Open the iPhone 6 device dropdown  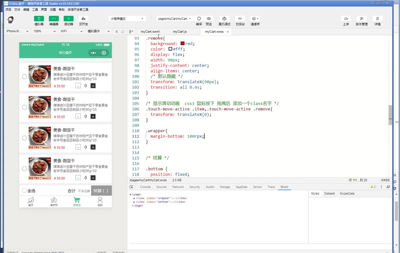(18, 31)
